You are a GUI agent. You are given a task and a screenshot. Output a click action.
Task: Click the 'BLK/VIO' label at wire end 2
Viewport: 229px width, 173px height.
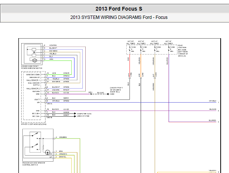coord(213,109)
